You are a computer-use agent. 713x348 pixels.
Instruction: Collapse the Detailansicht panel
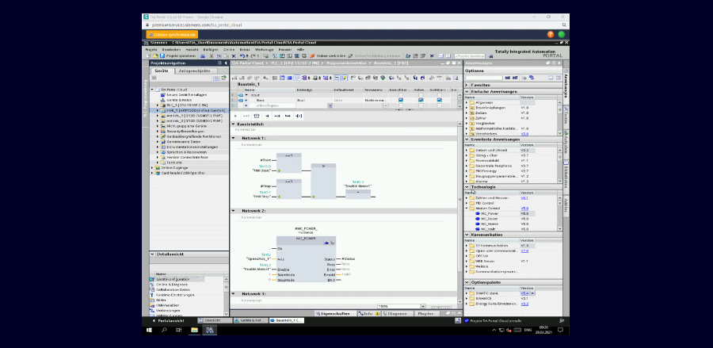(x=153, y=254)
